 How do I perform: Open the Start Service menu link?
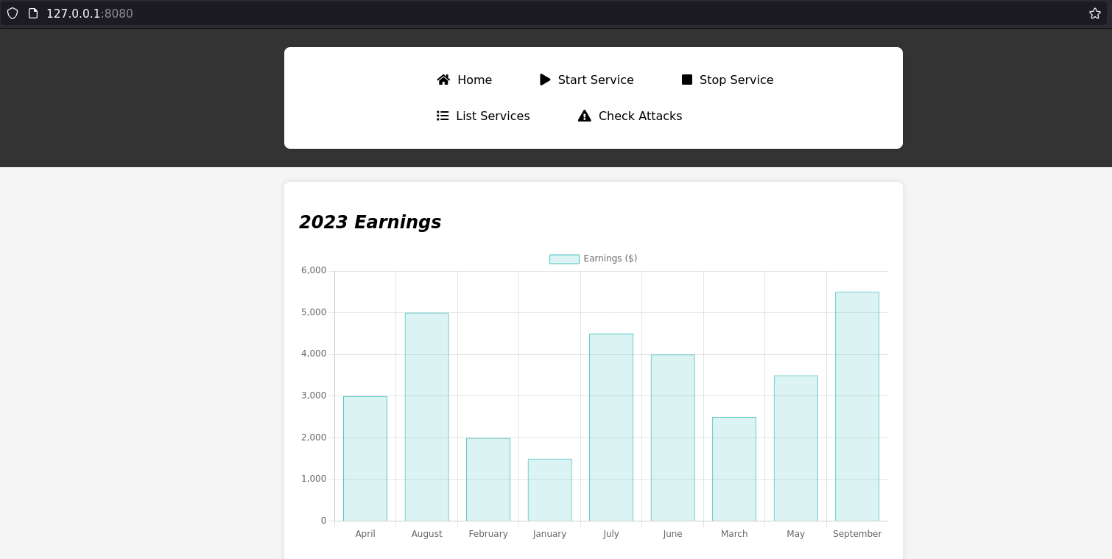click(595, 80)
